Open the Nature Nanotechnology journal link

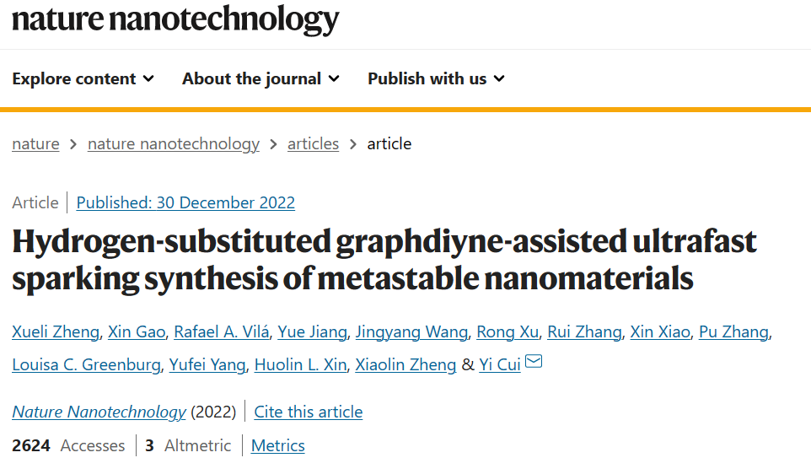(99, 412)
